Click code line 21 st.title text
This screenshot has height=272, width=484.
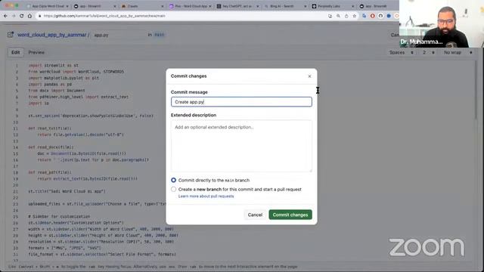click(x=67, y=191)
